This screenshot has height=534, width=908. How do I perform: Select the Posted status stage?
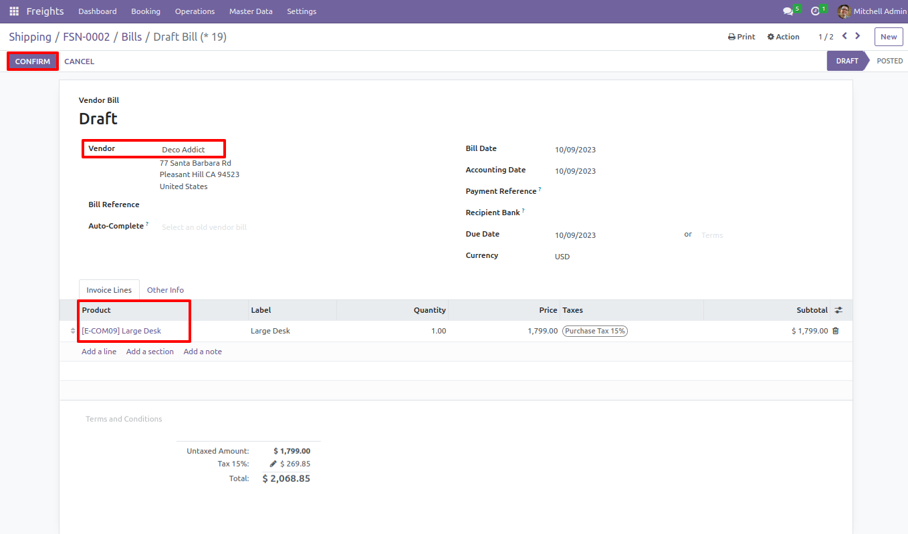889,61
